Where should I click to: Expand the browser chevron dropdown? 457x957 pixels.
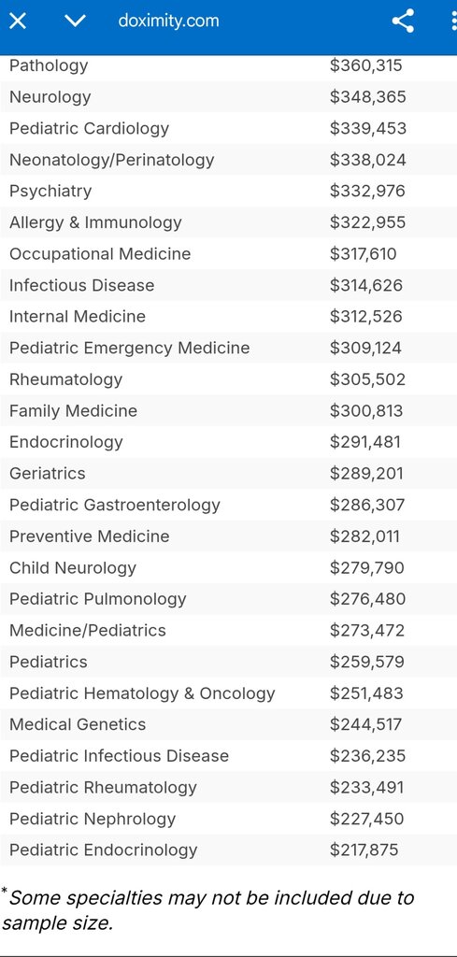(x=75, y=21)
